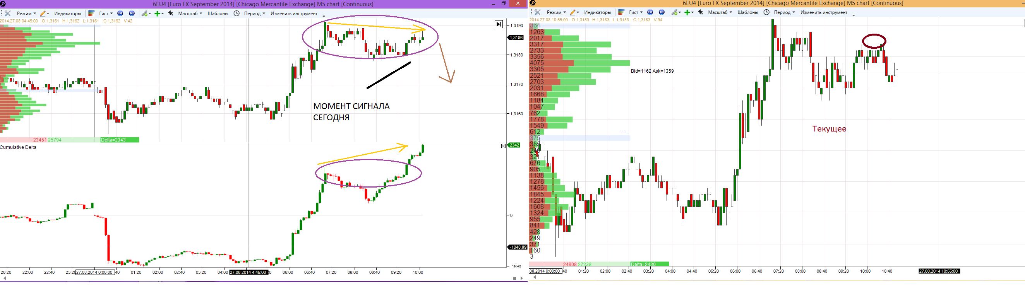The image size is (1025, 297).
Task: Open chain link dropdown in right orange window
Action: click(677, 12)
